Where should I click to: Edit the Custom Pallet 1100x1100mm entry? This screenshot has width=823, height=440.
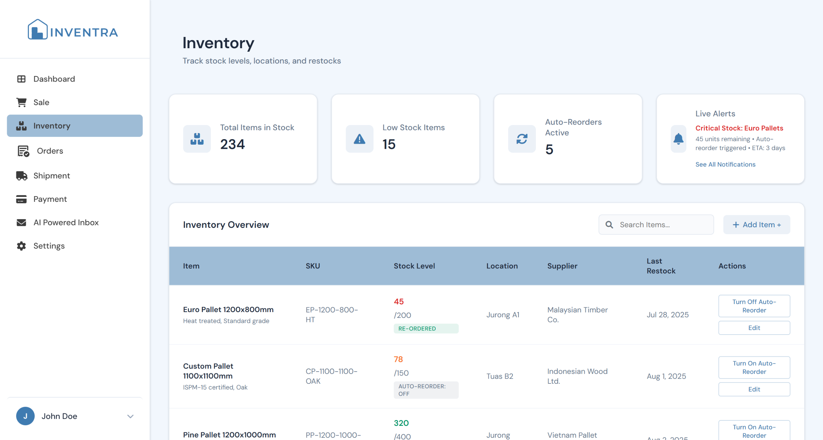tap(754, 389)
